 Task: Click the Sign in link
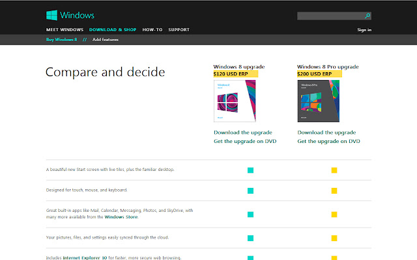click(364, 30)
